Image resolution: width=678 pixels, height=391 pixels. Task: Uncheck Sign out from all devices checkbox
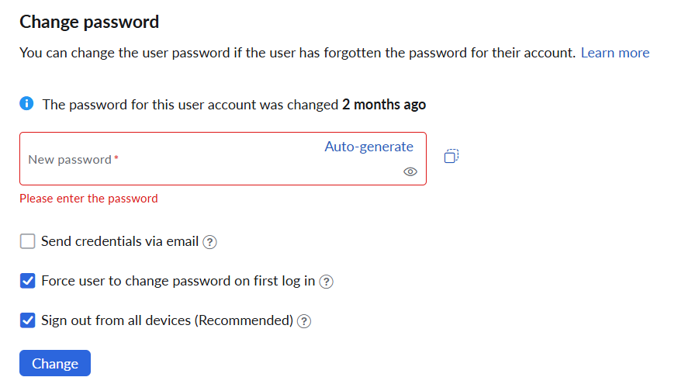tap(27, 320)
